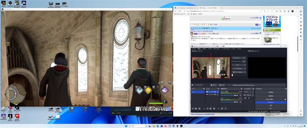The height and width of the screenshot is (128, 307).
Task: Toggle visibility eye of the game capture source
Action: coord(215,95)
